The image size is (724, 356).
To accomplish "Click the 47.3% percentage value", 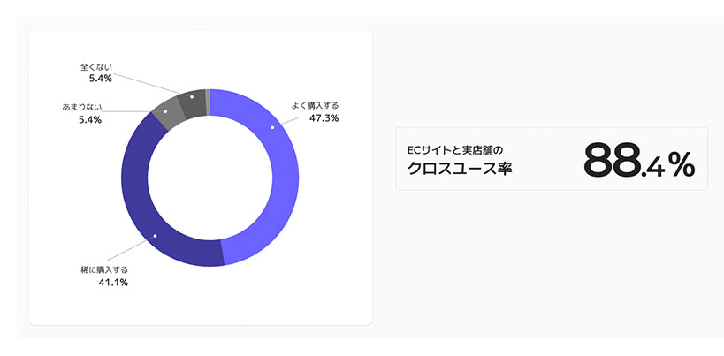I will (x=324, y=118).
